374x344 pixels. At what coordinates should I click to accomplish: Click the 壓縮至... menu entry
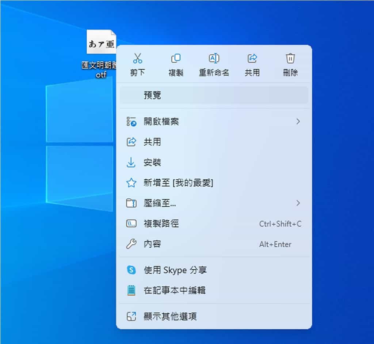[x=214, y=203]
